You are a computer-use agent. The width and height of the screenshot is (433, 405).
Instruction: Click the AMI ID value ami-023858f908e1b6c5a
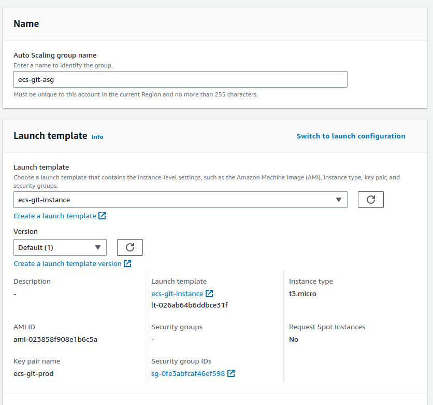click(55, 339)
